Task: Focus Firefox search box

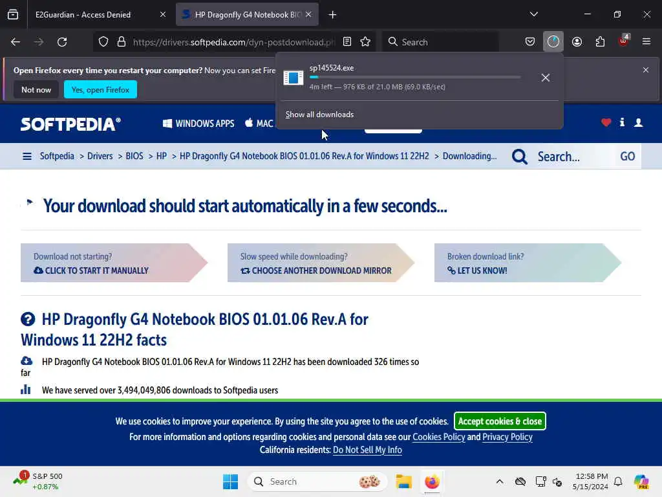Action: click(440, 42)
